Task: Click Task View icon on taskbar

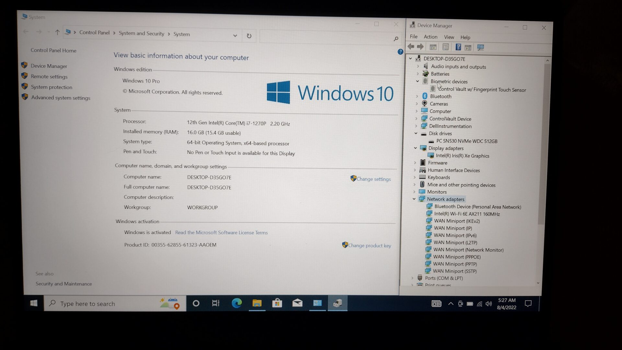Action: pyautogui.click(x=216, y=303)
